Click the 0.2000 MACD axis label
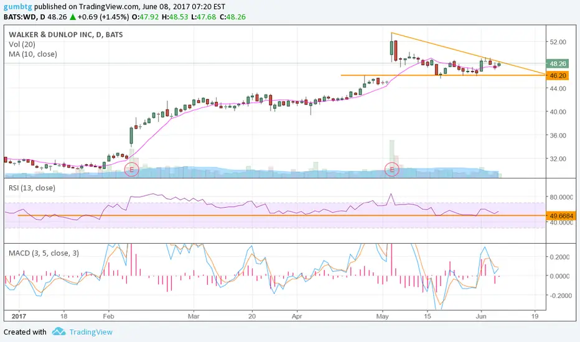This screenshot has width=580, height=342. [x=559, y=257]
